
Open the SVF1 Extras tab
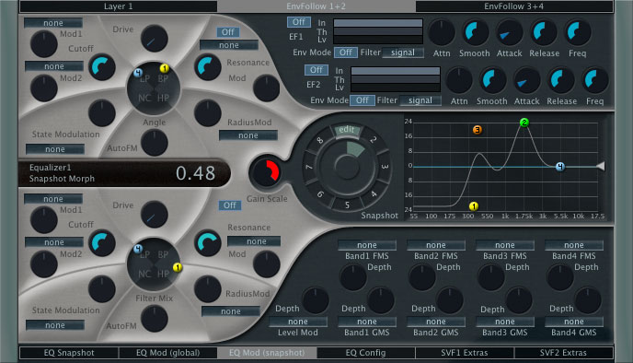(x=465, y=353)
